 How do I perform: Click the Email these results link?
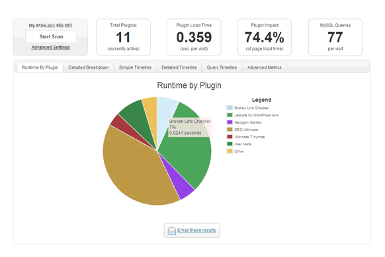[x=196, y=230]
